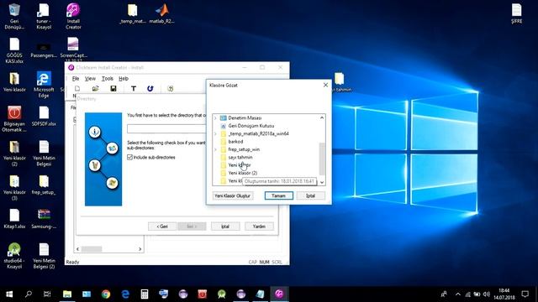Image resolution: width=538 pixels, height=302 pixels.
Task: Click the taskbar volume speaker icon
Action: (x=486, y=294)
